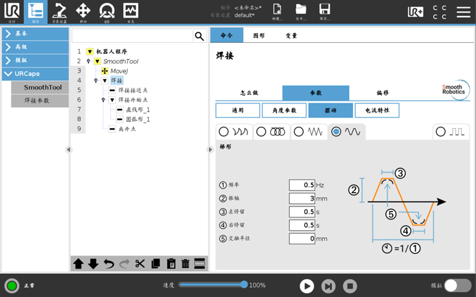Collapse the SmoothTool tree node
This screenshot has width=476, height=297.
pyautogui.click(x=97, y=61)
